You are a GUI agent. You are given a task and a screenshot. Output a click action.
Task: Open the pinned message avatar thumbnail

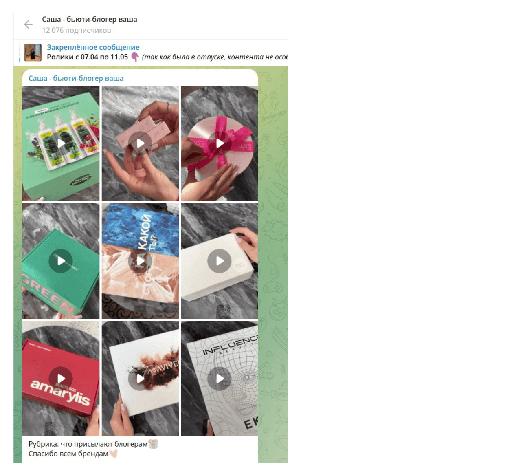tap(33, 52)
